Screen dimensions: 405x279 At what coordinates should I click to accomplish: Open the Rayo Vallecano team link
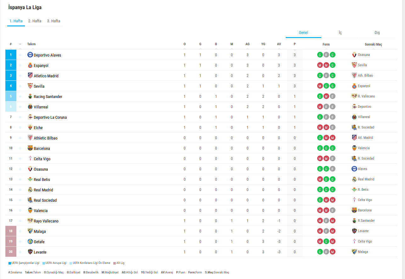(x=46, y=221)
